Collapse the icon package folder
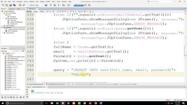 point(4,15)
